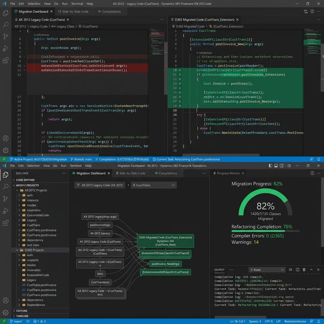The image size is (324, 324).
Task: Click 'Branch: main' in the top status bar
Action: click(81, 159)
